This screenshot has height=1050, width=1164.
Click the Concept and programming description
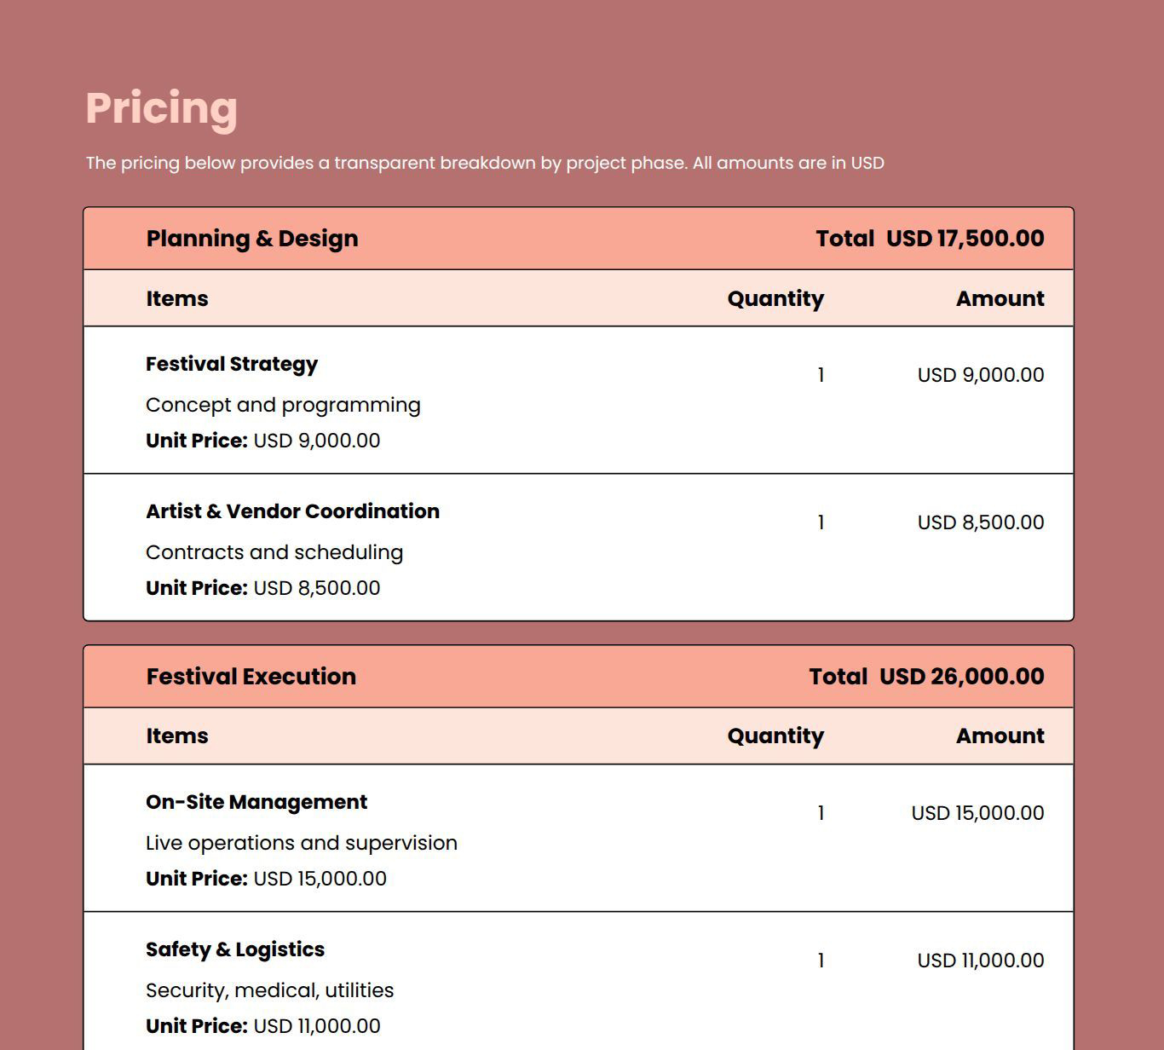282,405
